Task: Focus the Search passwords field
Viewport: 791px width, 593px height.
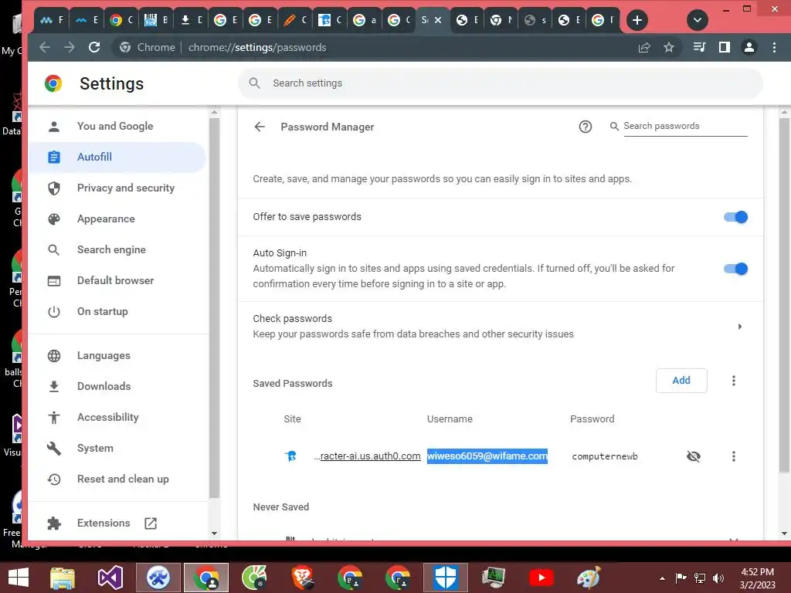Action: pyautogui.click(x=685, y=126)
